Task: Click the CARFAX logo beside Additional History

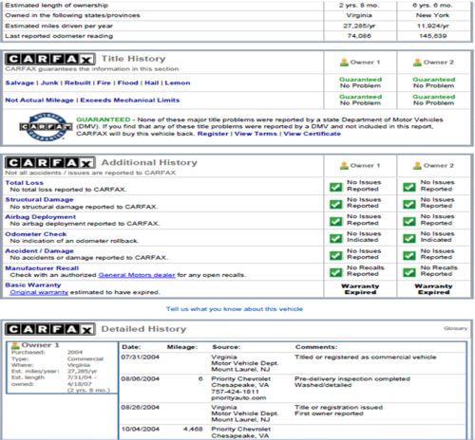Action: pyautogui.click(x=50, y=163)
